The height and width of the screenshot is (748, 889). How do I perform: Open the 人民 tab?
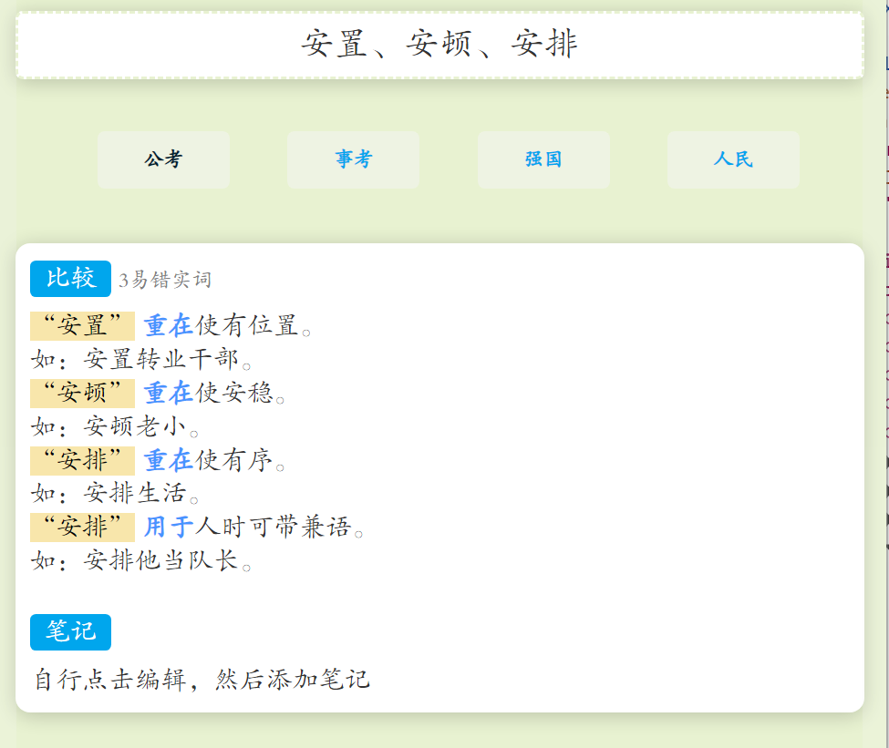click(733, 159)
